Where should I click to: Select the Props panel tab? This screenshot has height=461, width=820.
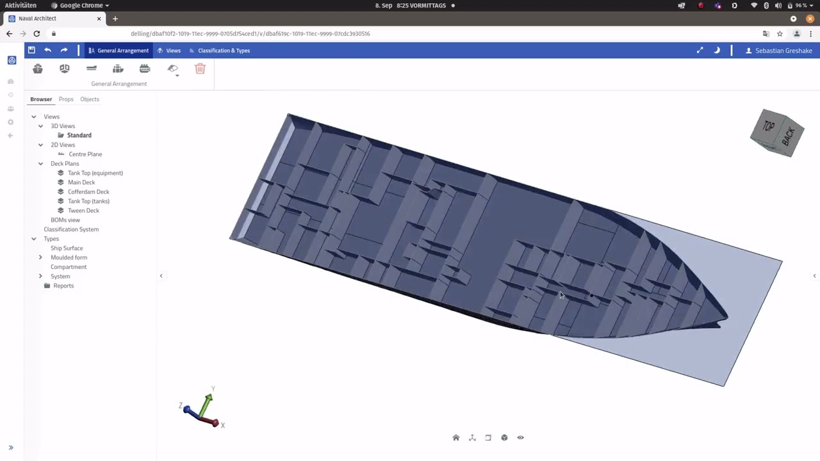click(66, 99)
